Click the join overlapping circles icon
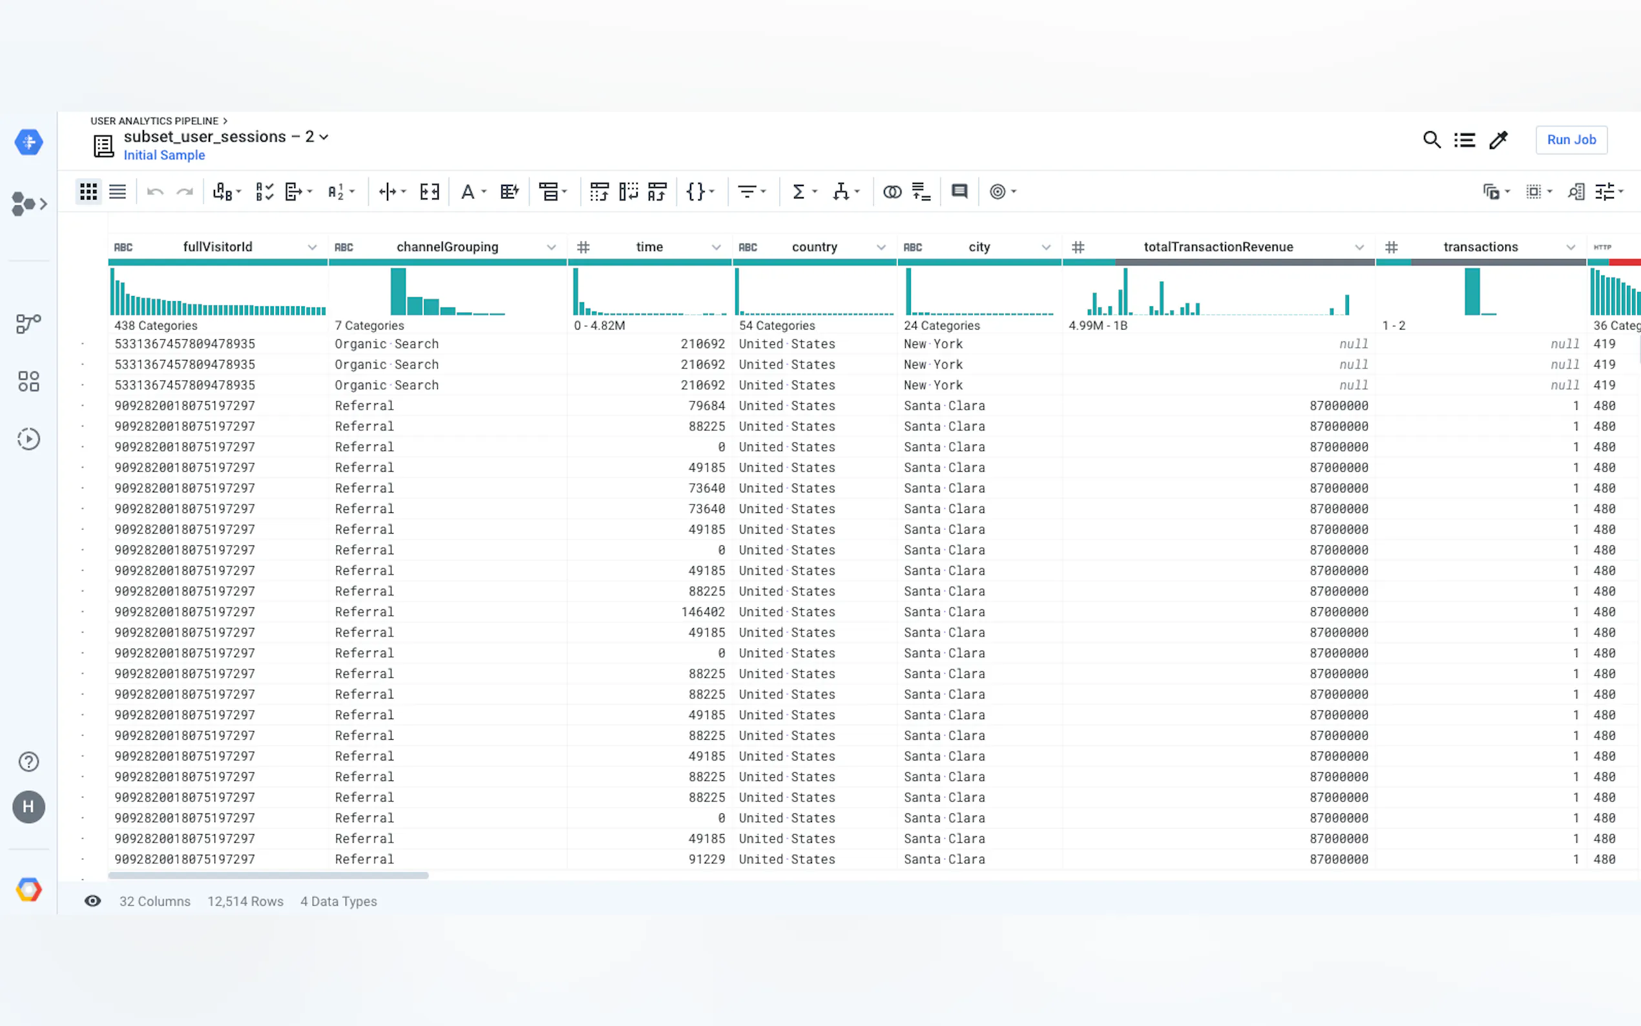Viewport: 1641px width, 1026px height. click(892, 192)
